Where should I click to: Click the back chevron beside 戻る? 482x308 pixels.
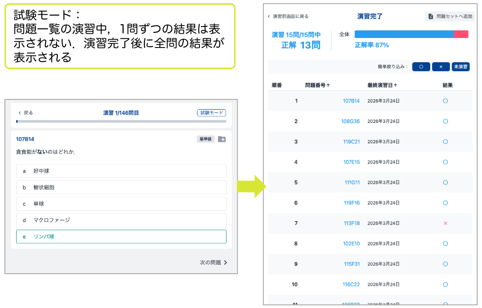(x=19, y=113)
